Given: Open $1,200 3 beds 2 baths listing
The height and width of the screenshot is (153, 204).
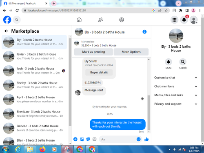Looking at the screenshot, I should click(x=99, y=45).
